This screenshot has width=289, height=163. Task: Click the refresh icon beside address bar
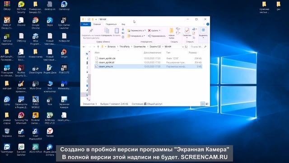186,47
